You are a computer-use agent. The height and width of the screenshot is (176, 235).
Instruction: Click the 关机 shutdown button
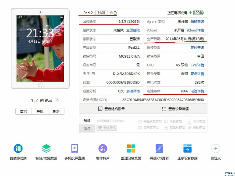[40, 111]
